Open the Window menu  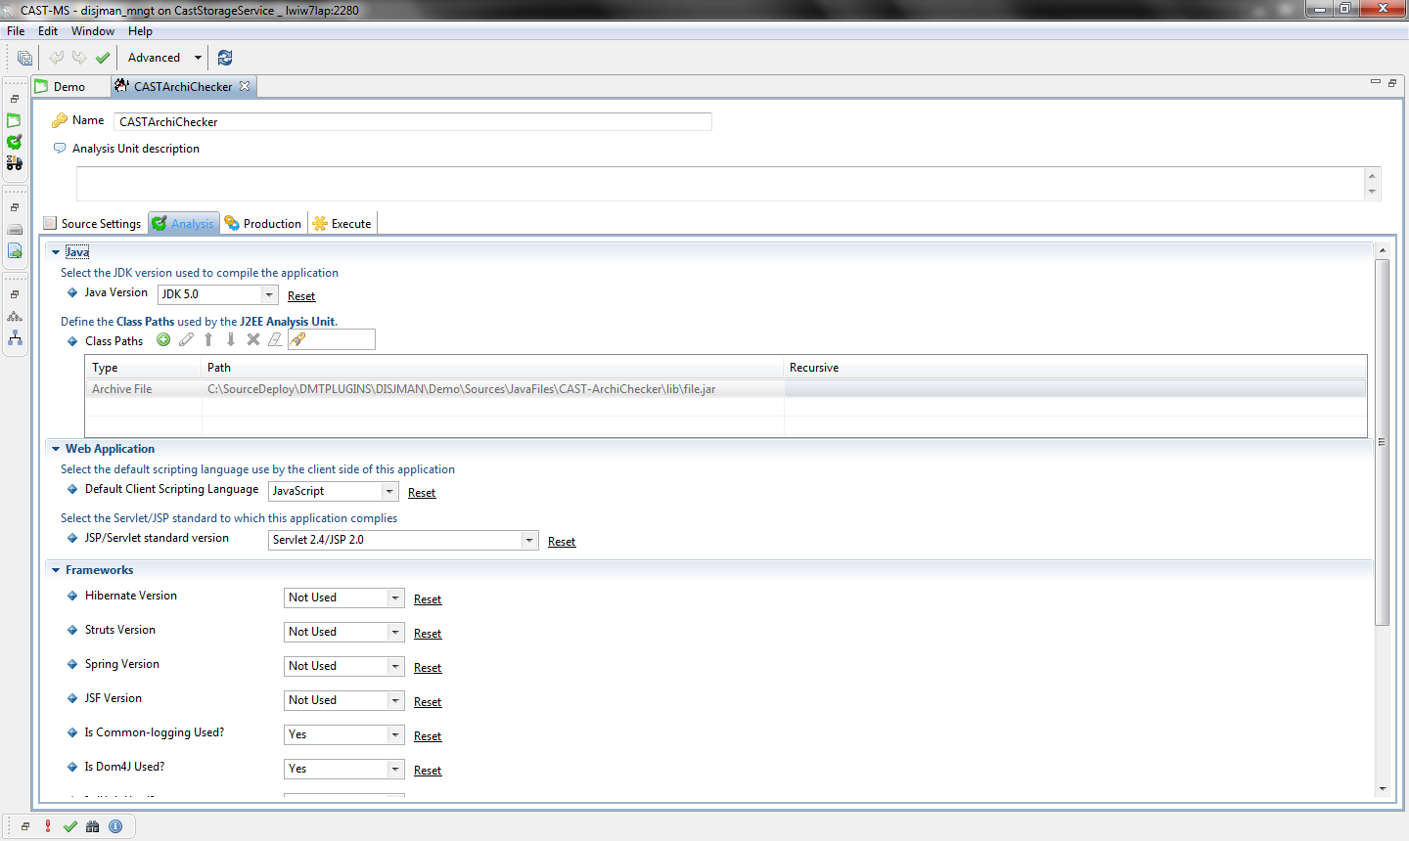(92, 31)
